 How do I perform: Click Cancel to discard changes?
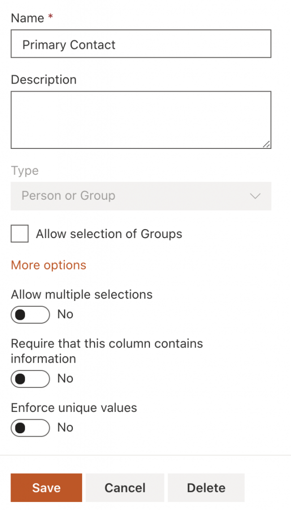coord(125,488)
